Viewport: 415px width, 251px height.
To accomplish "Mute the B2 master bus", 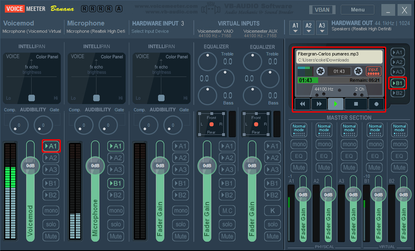I will coord(399,168).
